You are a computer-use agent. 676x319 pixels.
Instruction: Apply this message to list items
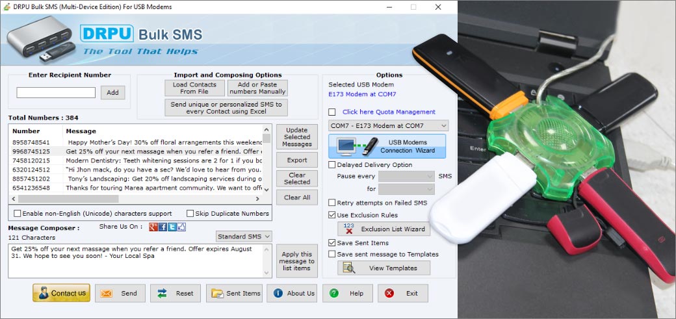coord(296,261)
